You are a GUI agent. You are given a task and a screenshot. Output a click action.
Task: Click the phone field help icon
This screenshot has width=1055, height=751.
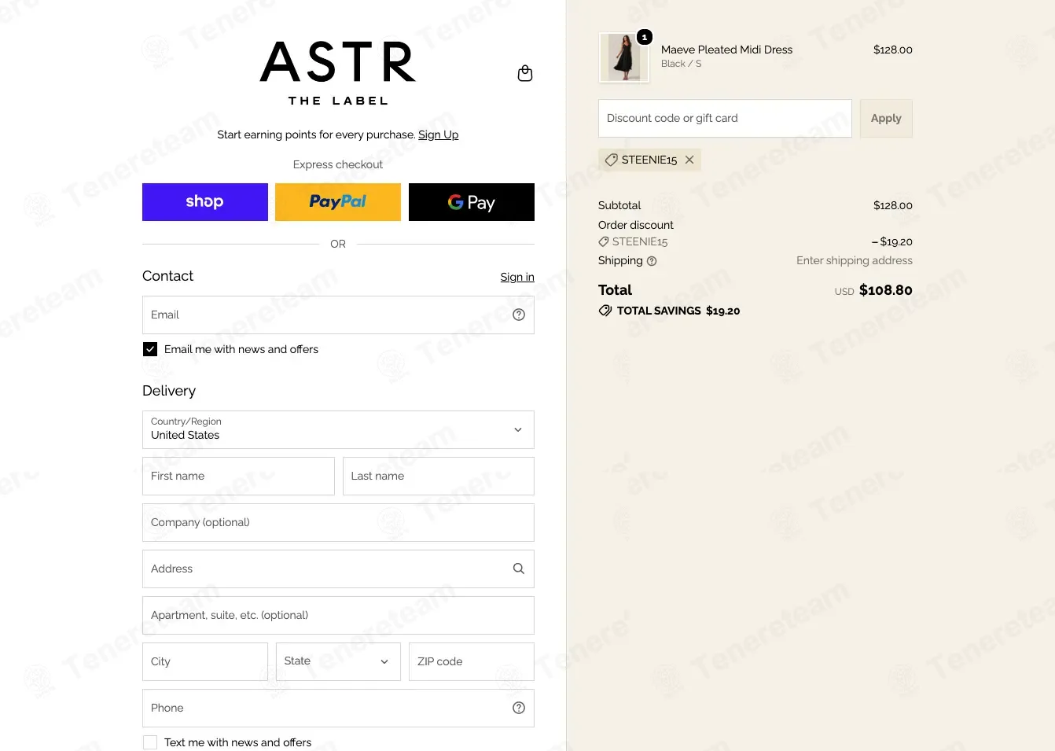pos(519,708)
